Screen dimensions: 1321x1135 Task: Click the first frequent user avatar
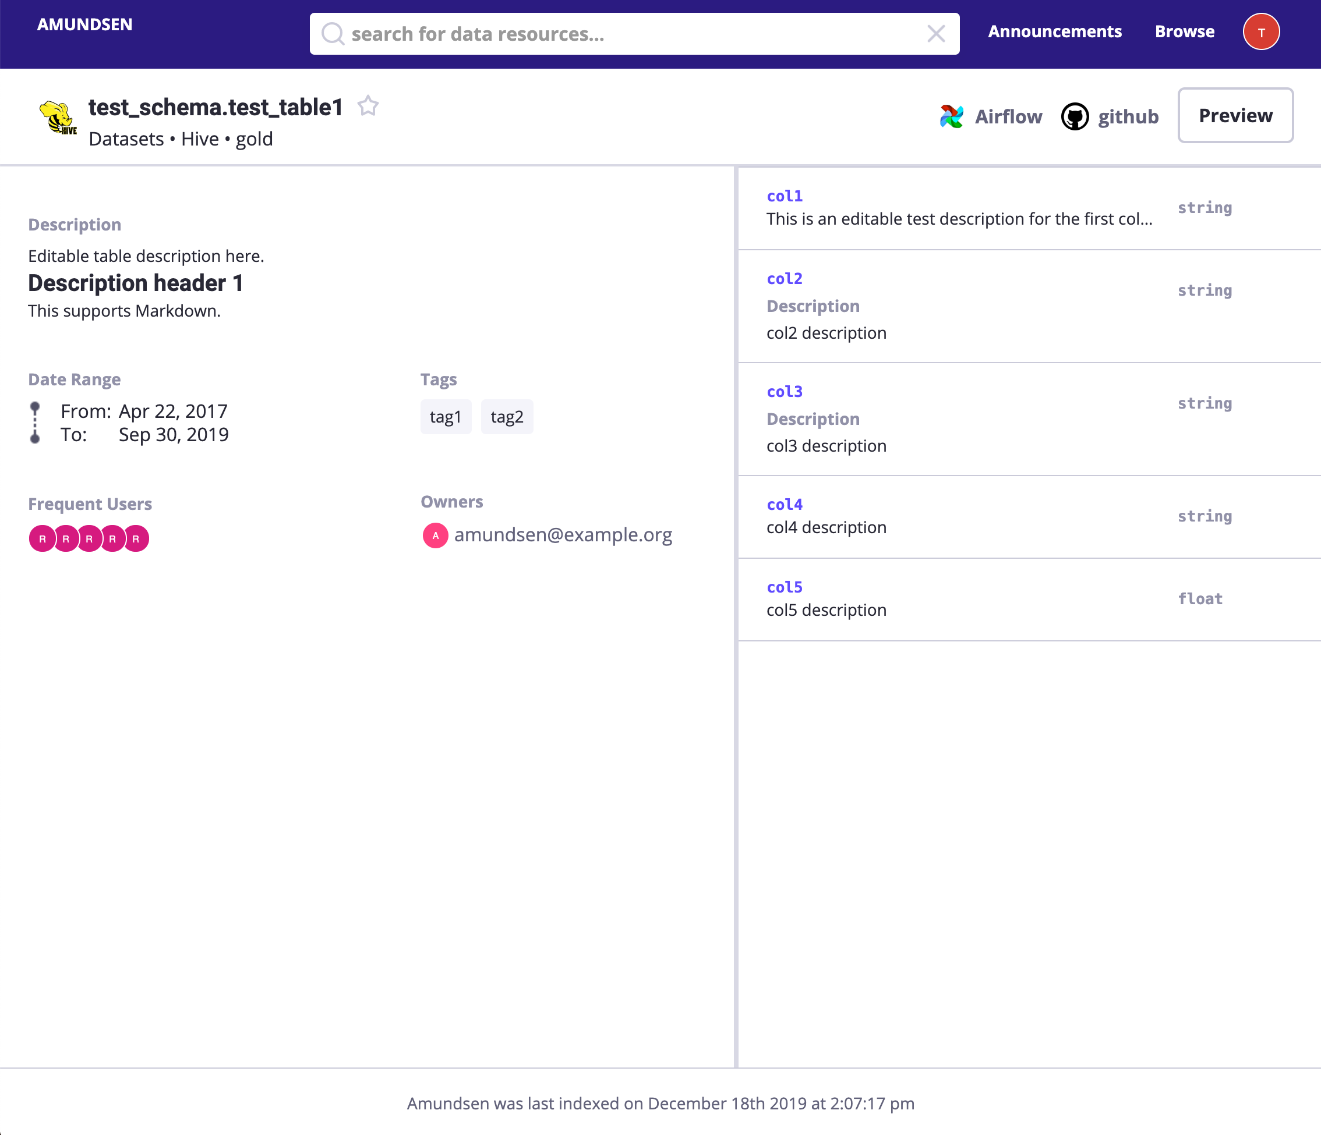click(42, 539)
